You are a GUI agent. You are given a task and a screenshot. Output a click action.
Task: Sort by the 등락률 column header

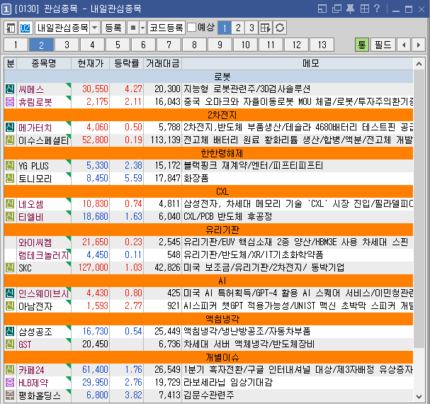coord(126,64)
